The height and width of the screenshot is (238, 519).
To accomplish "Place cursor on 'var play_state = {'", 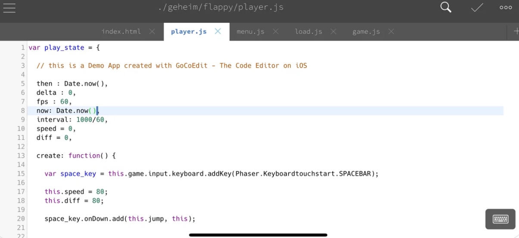I will [64, 47].
